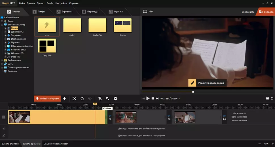Open the gear settings icon in toolbar
The image size is (275, 147).
[x=115, y=99]
